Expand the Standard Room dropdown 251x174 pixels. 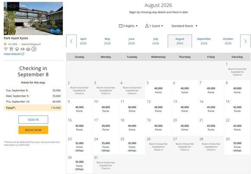184,26
